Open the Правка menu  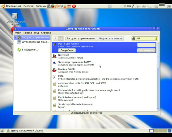tap(28, 33)
